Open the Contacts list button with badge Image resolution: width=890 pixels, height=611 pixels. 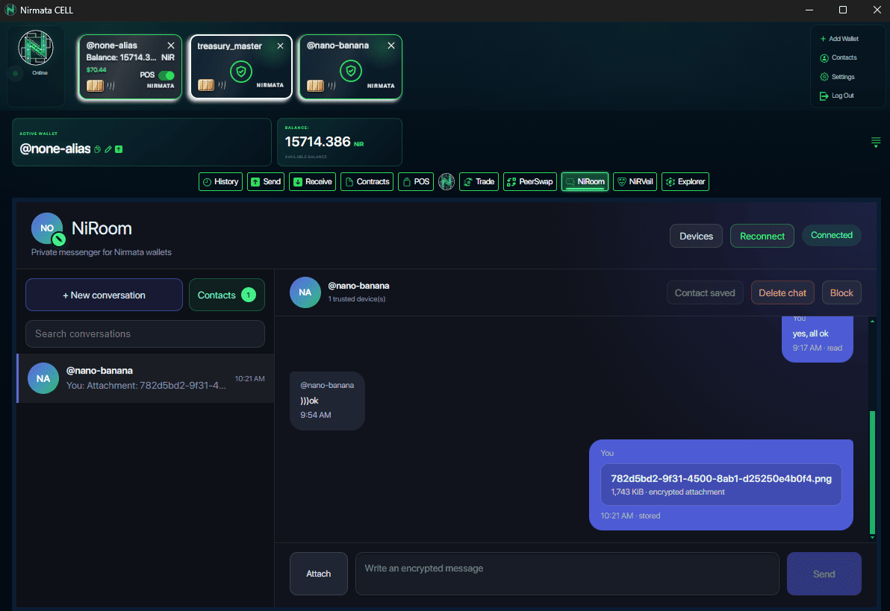[226, 295]
